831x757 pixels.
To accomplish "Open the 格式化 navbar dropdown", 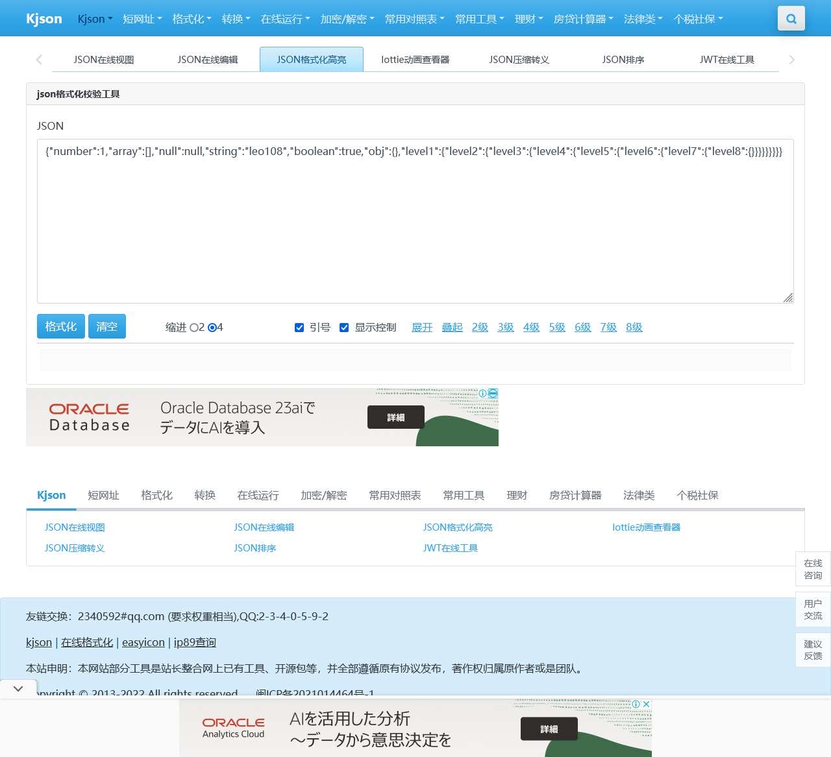I will click(x=192, y=19).
